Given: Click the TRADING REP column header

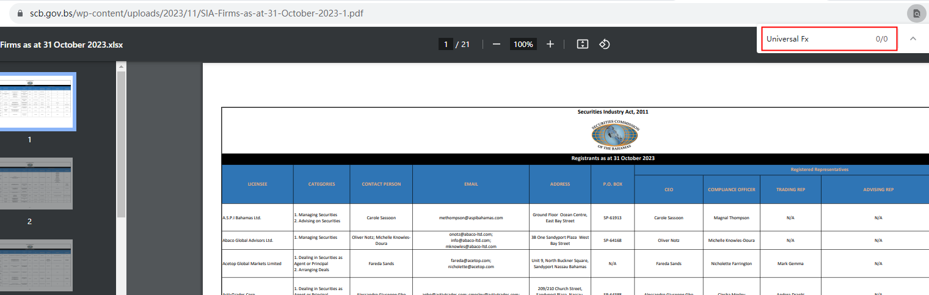Looking at the screenshot, I should point(790,189).
